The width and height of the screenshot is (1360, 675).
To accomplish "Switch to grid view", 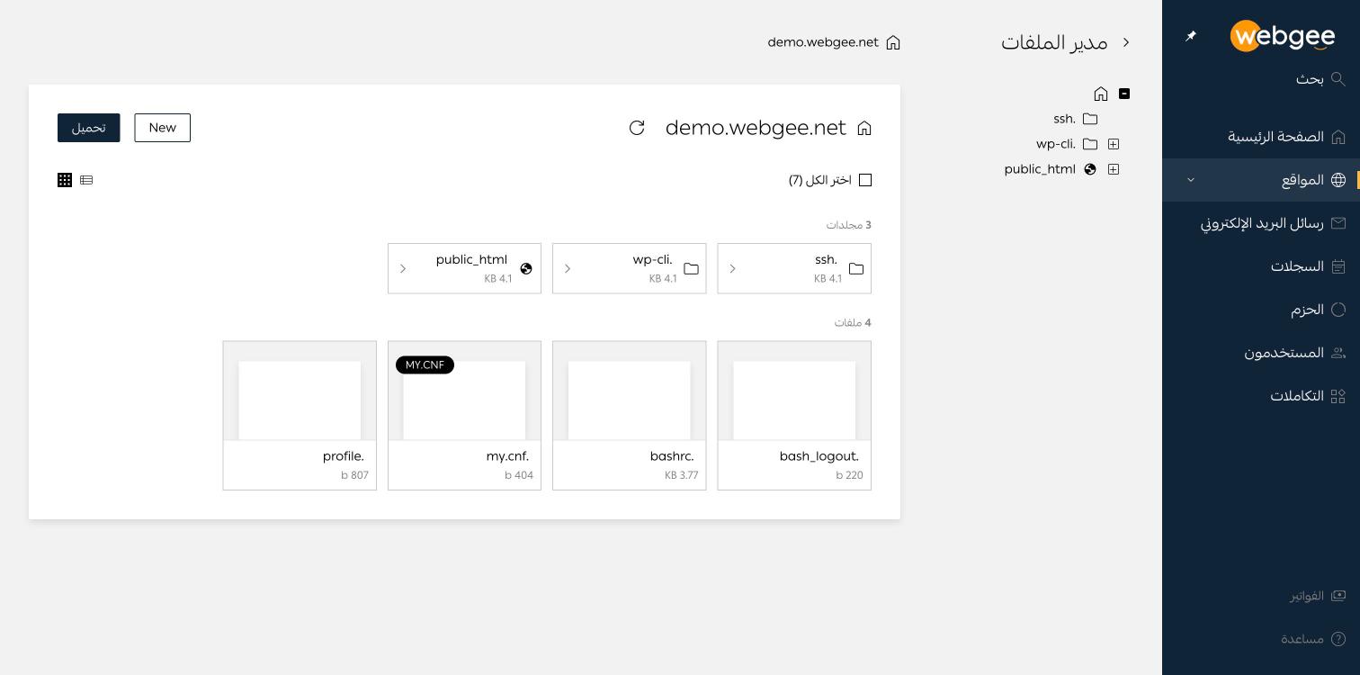I will point(65,180).
